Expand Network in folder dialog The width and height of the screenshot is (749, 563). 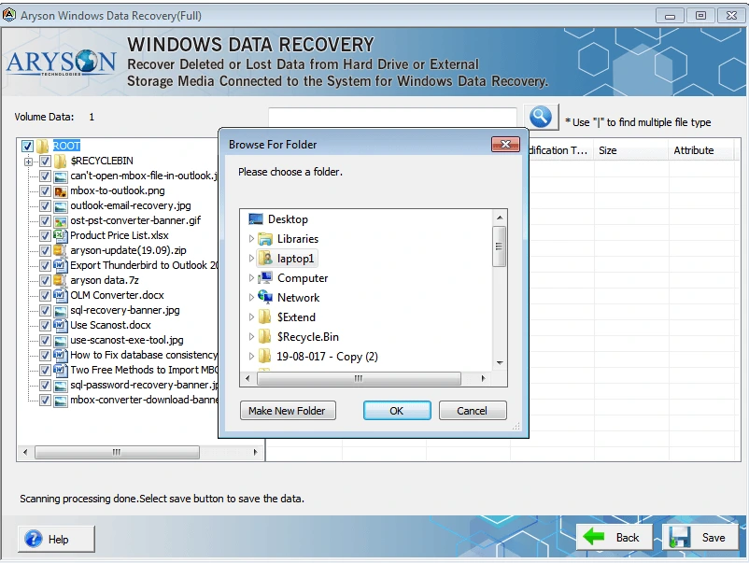[251, 298]
